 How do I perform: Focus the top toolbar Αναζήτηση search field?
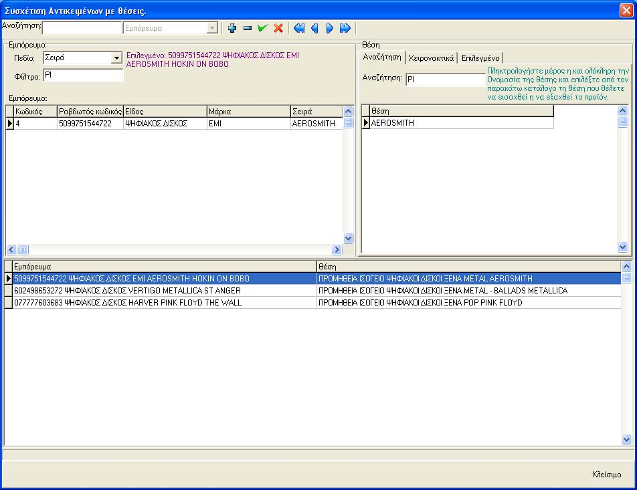click(x=82, y=28)
